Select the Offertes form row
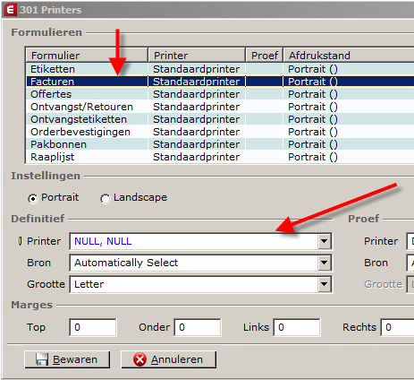Viewport: 414px width, 380px height. (220, 94)
